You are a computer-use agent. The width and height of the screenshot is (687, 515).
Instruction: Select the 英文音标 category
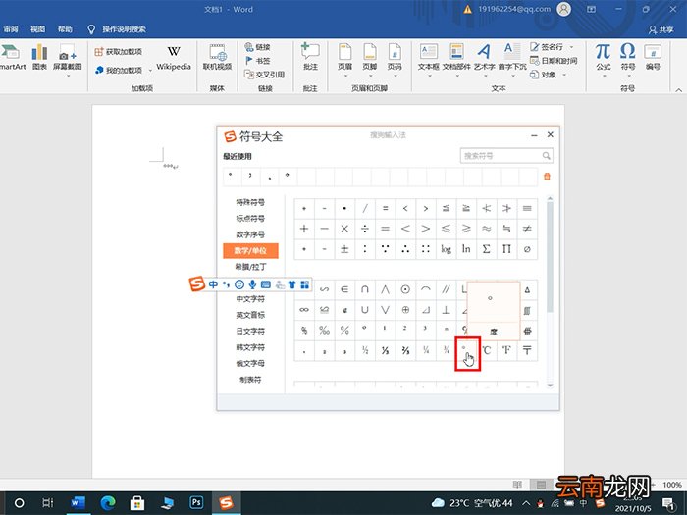point(250,315)
